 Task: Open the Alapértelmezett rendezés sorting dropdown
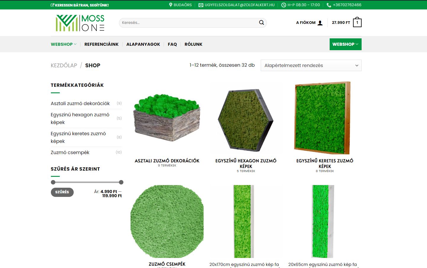pyautogui.click(x=311, y=66)
